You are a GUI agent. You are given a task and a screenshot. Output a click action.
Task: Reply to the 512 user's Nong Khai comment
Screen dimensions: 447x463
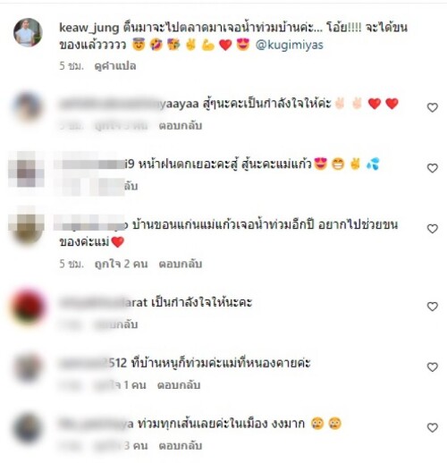click(x=179, y=385)
